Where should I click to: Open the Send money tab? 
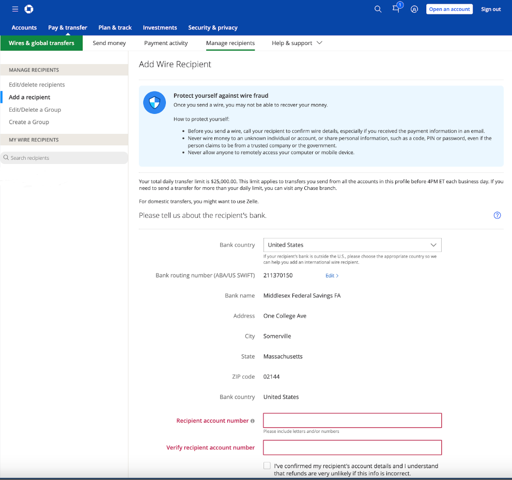click(x=109, y=43)
